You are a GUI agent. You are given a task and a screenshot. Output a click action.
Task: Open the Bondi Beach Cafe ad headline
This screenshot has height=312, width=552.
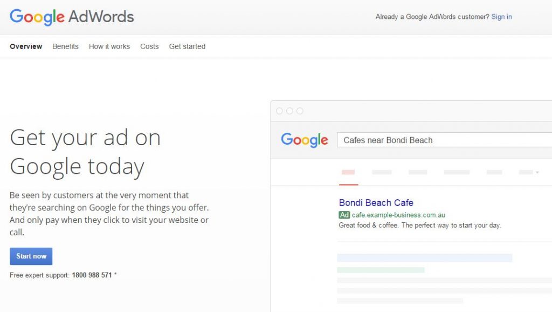tap(376, 203)
